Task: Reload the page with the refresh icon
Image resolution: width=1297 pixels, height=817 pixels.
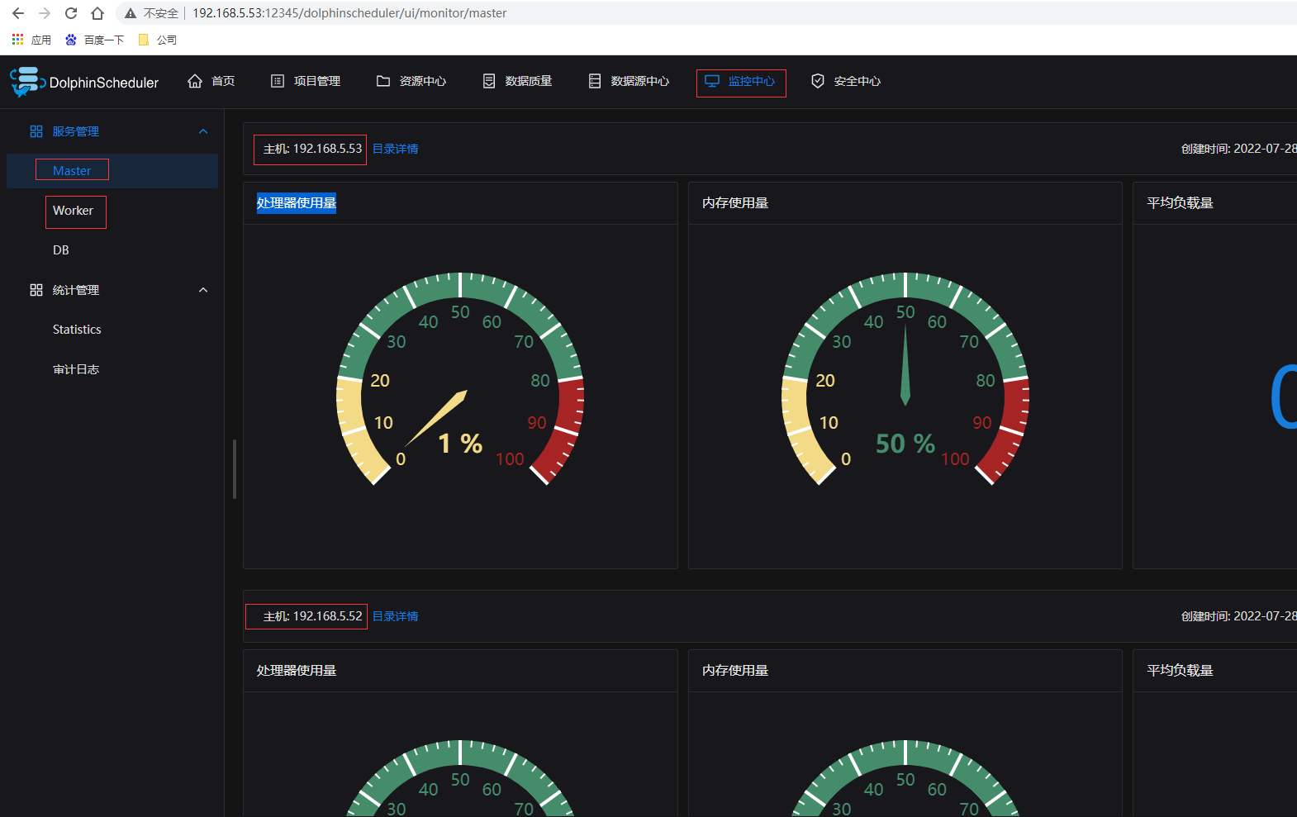Action: (x=71, y=13)
